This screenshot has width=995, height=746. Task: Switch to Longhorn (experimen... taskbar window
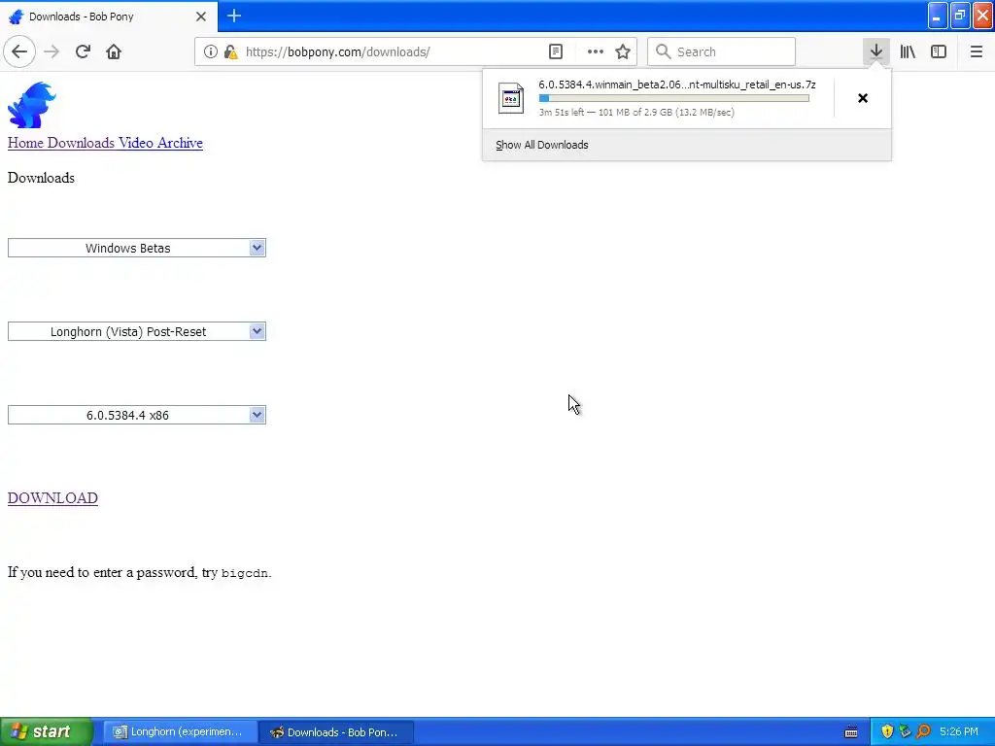coord(180,732)
